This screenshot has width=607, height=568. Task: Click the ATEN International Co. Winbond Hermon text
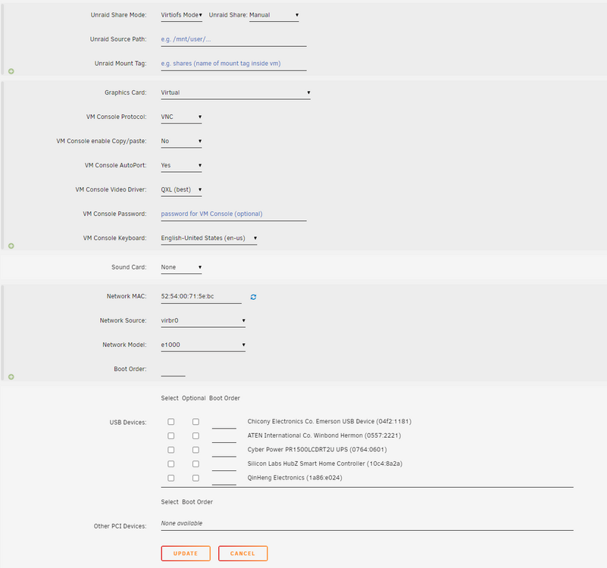(x=324, y=435)
